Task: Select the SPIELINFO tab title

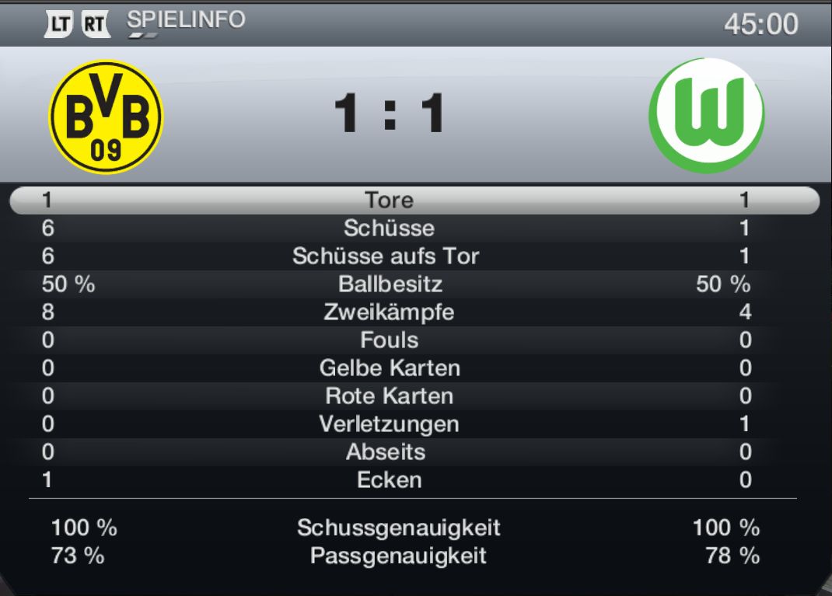Action: (186, 20)
